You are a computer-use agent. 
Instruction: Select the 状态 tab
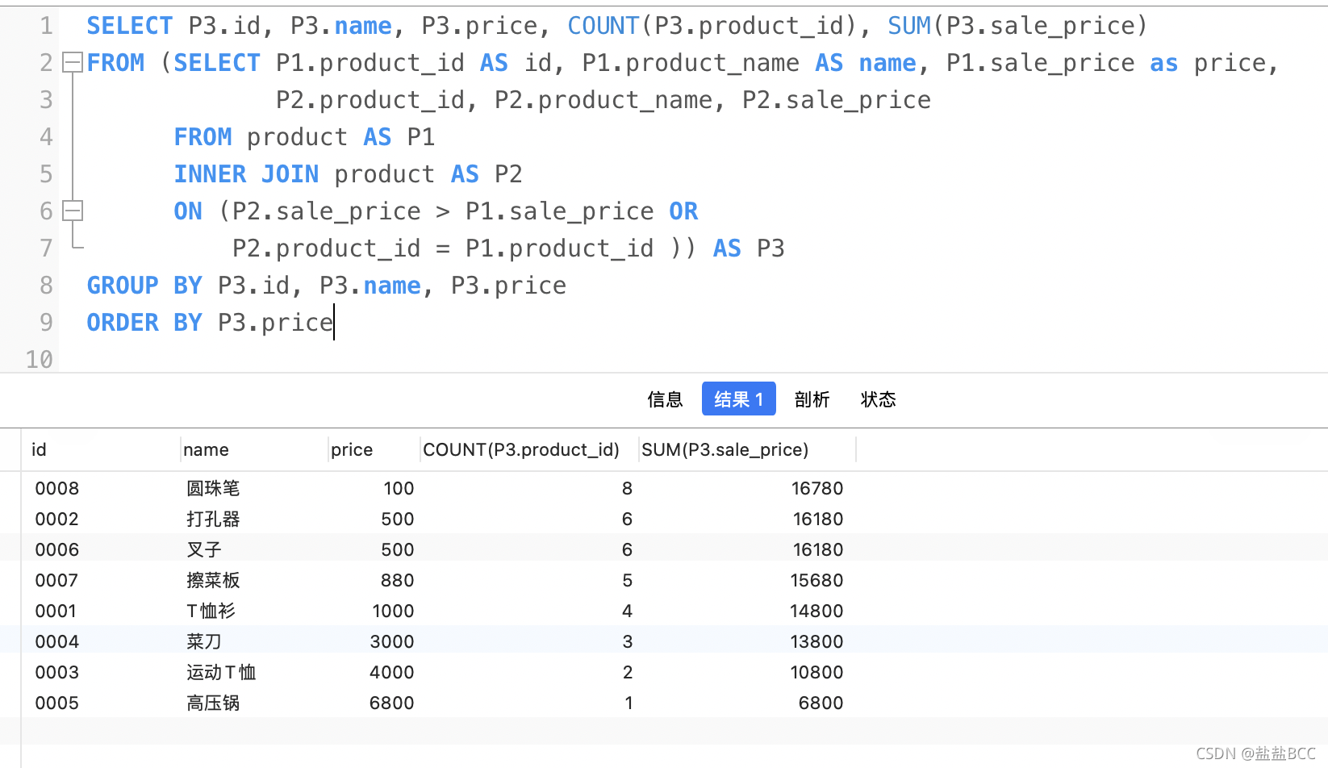878,399
